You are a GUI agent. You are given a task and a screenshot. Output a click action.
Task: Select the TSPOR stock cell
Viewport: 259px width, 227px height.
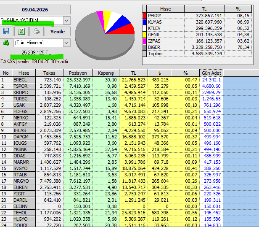click(24, 86)
